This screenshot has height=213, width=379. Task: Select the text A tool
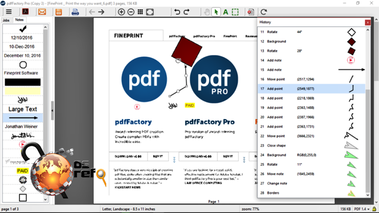pyautogui.click(x=225, y=12)
